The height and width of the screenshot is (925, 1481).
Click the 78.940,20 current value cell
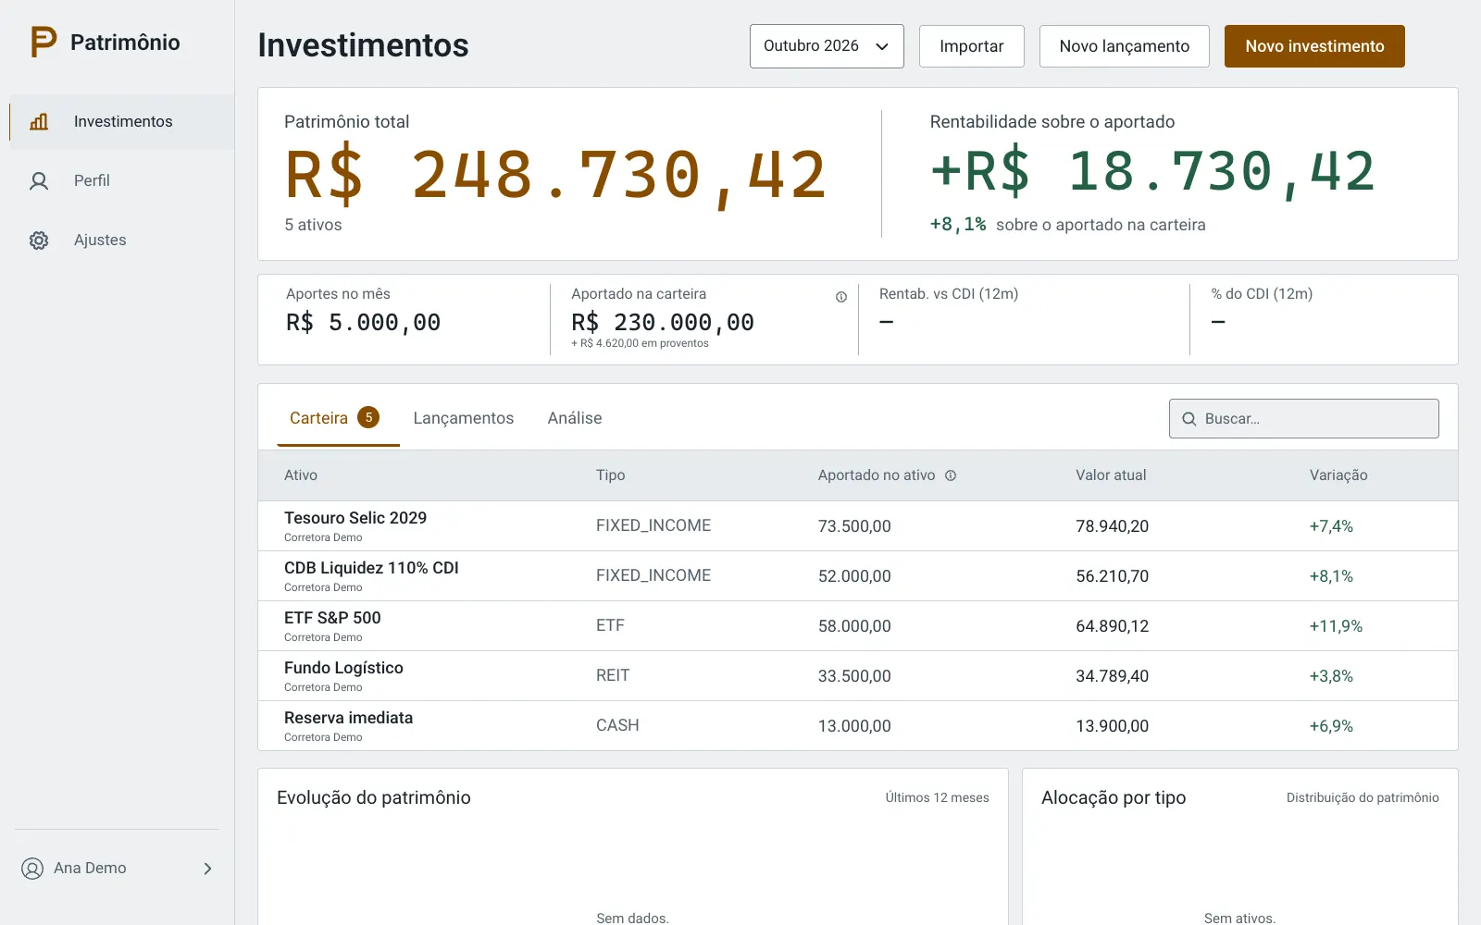[x=1113, y=526]
